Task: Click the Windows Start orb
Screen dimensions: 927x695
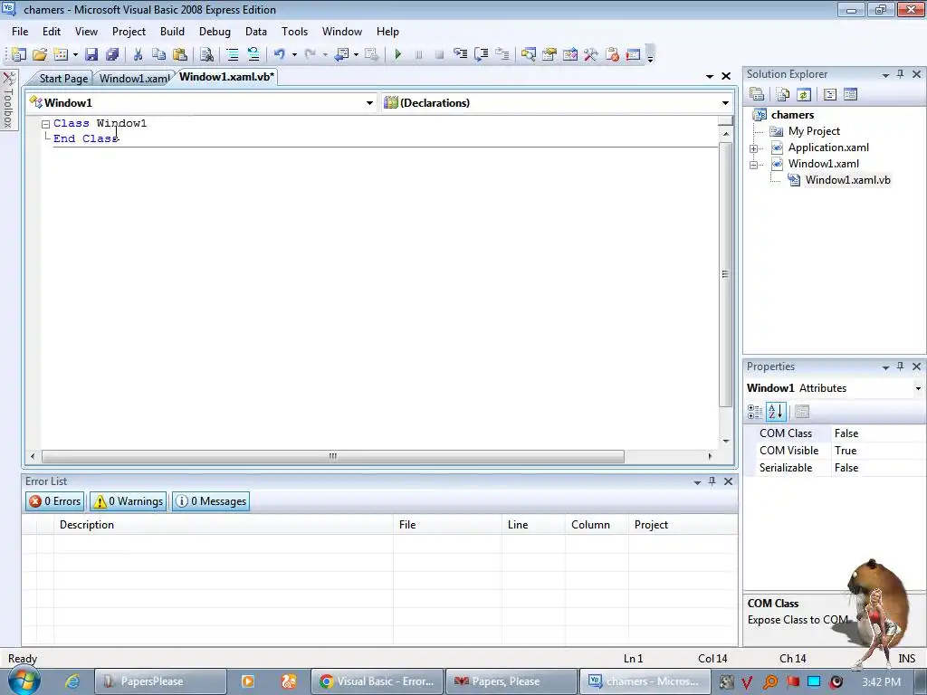Action: [23, 681]
